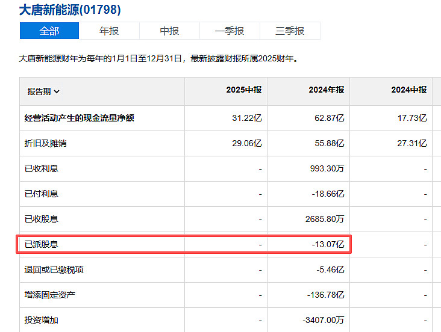This screenshot has height=332, width=441.
Task: Open the 三季报 tab
Action: pos(290,31)
